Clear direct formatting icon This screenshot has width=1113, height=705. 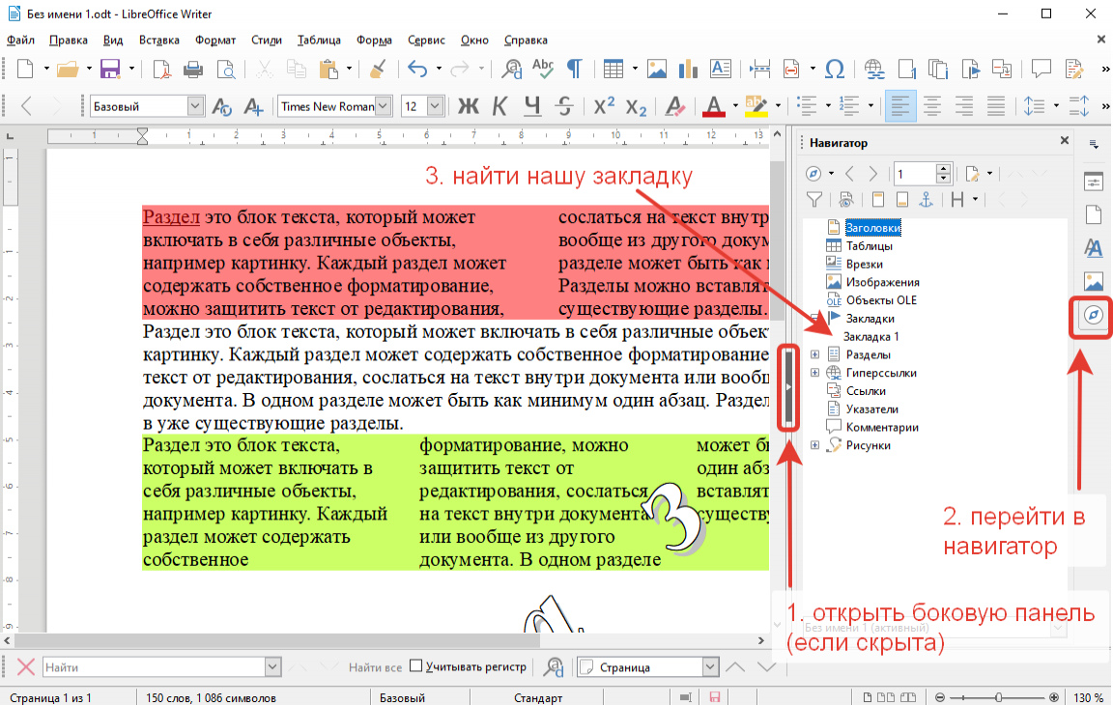click(674, 106)
